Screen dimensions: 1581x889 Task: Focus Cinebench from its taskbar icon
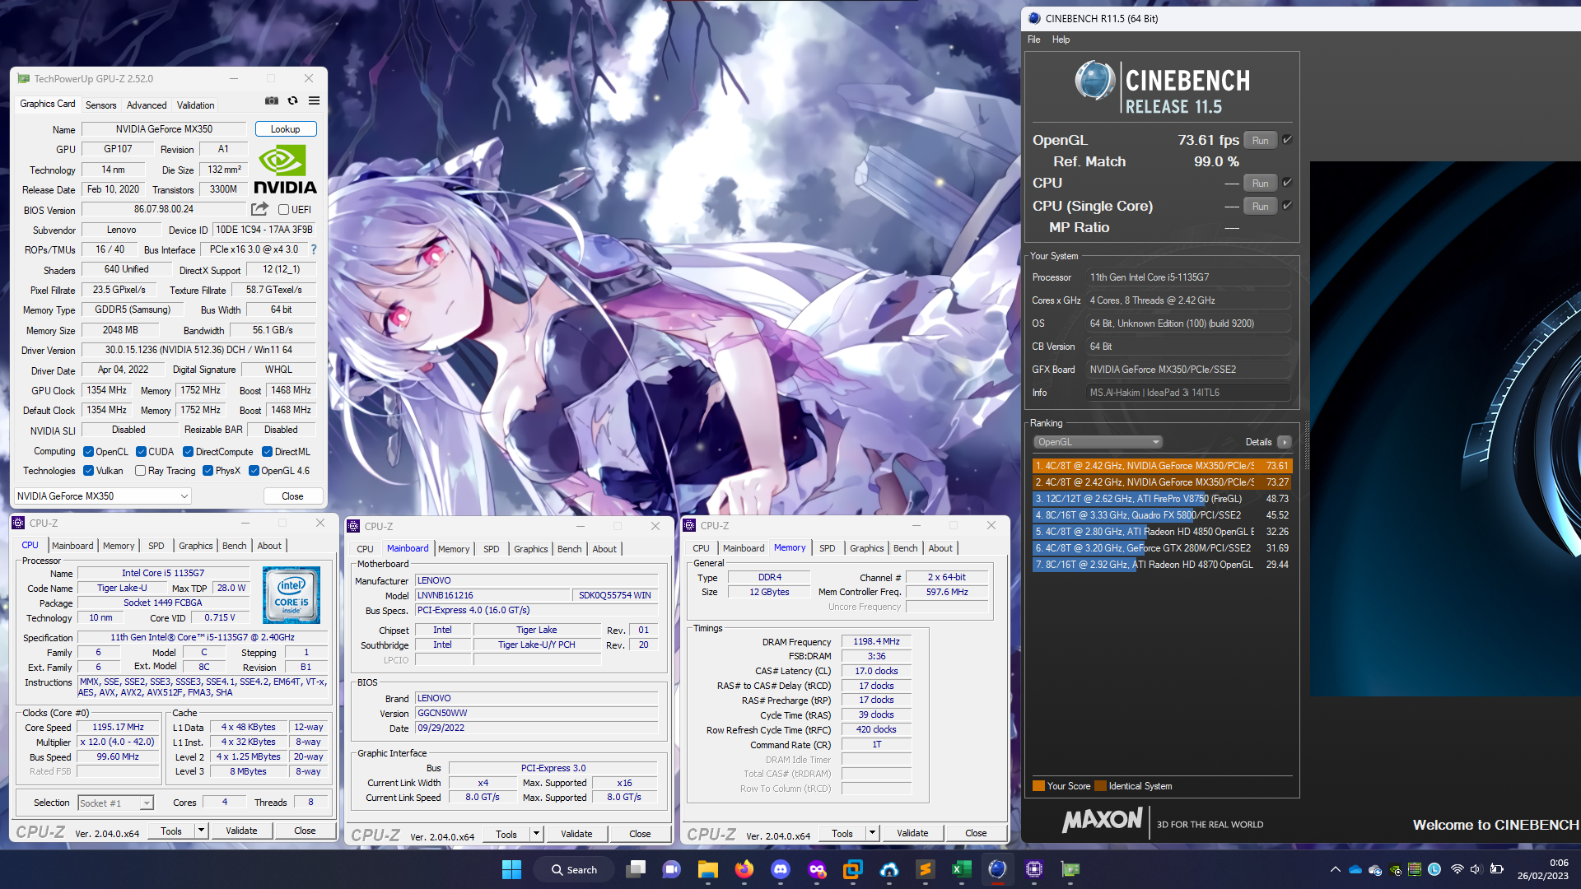pyautogui.click(x=998, y=869)
